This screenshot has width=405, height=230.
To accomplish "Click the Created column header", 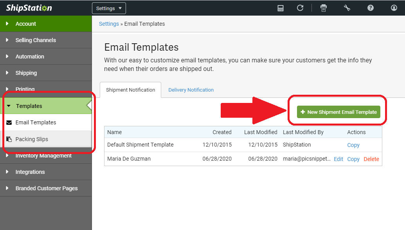I will pyautogui.click(x=222, y=132).
